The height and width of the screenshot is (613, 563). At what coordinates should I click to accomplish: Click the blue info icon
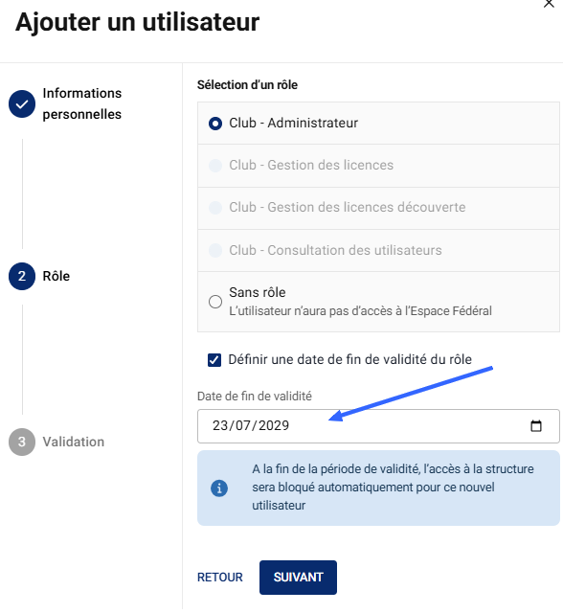pos(219,488)
